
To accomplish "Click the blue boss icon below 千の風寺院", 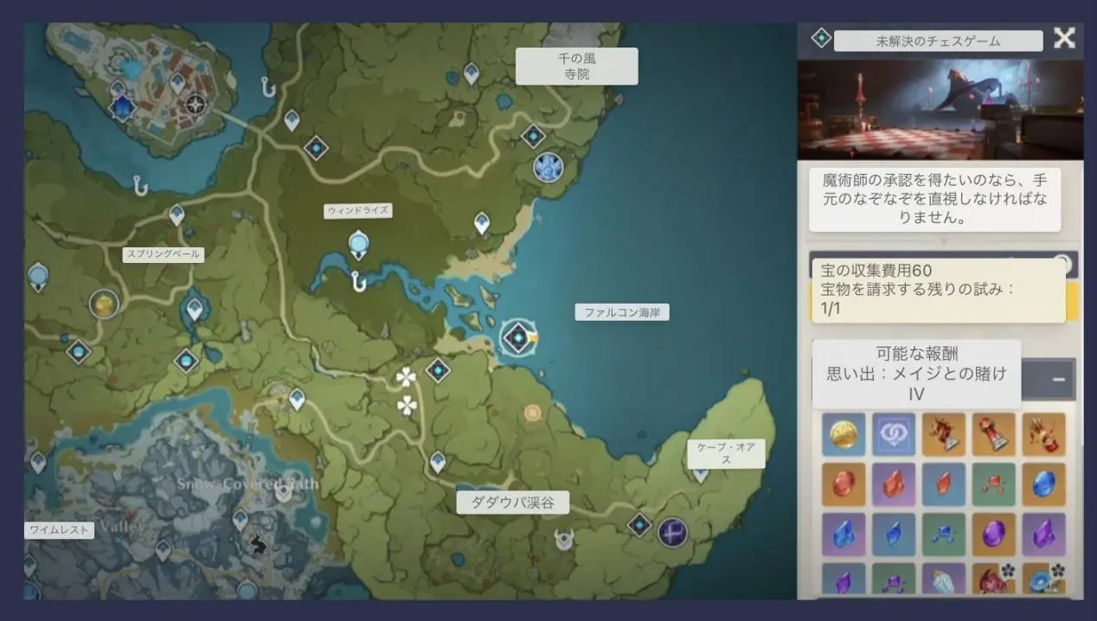I will pos(548,167).
